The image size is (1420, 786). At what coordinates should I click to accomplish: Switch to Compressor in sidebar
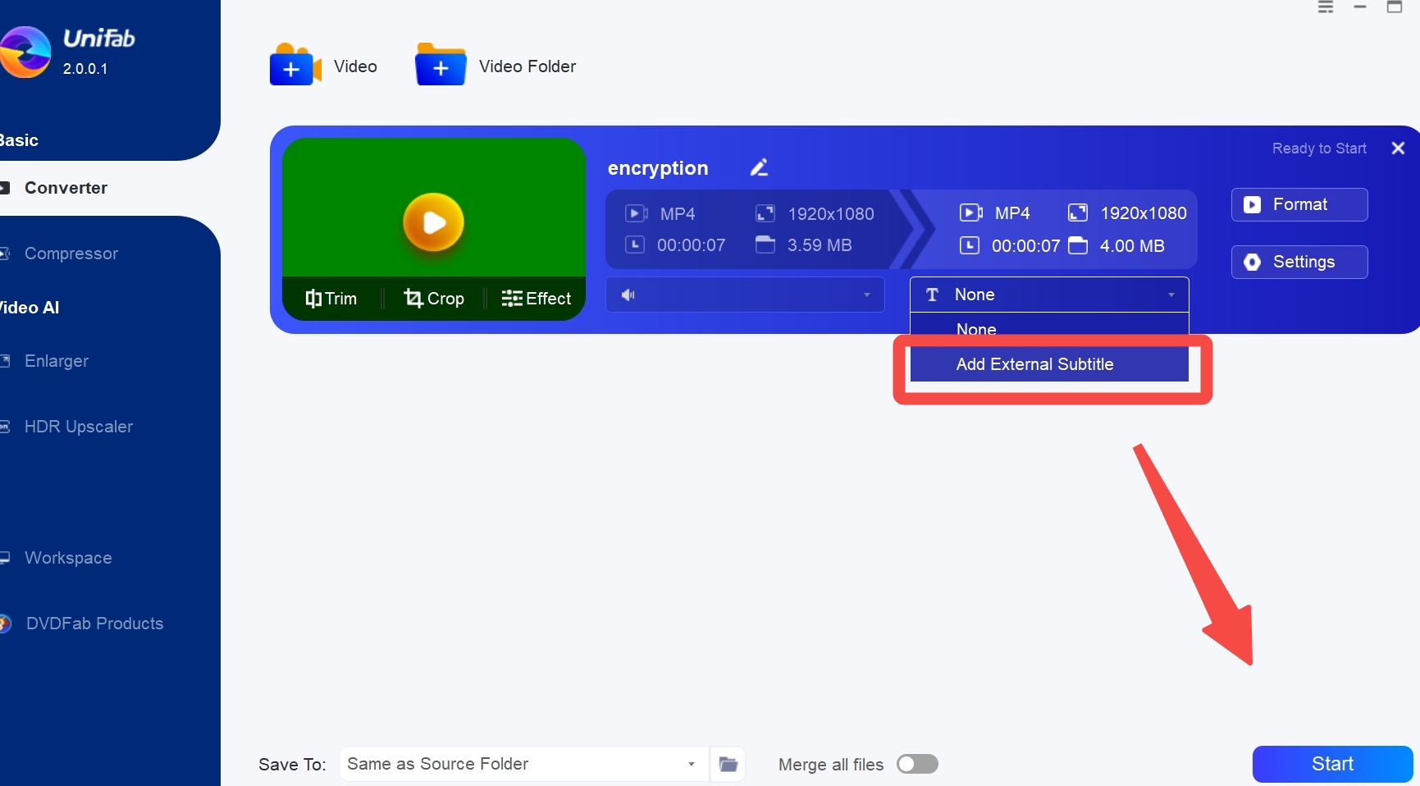(71, 254)
